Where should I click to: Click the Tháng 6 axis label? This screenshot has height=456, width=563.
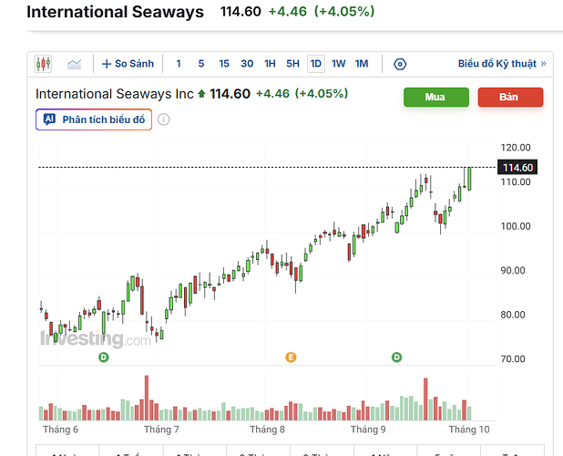tap(60, 430)
